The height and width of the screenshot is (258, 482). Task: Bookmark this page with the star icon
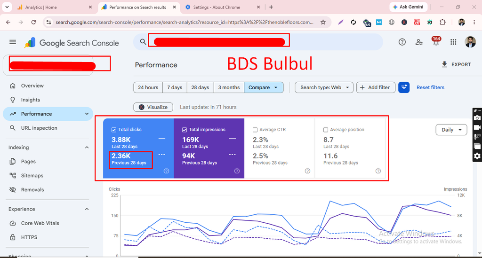323,22
